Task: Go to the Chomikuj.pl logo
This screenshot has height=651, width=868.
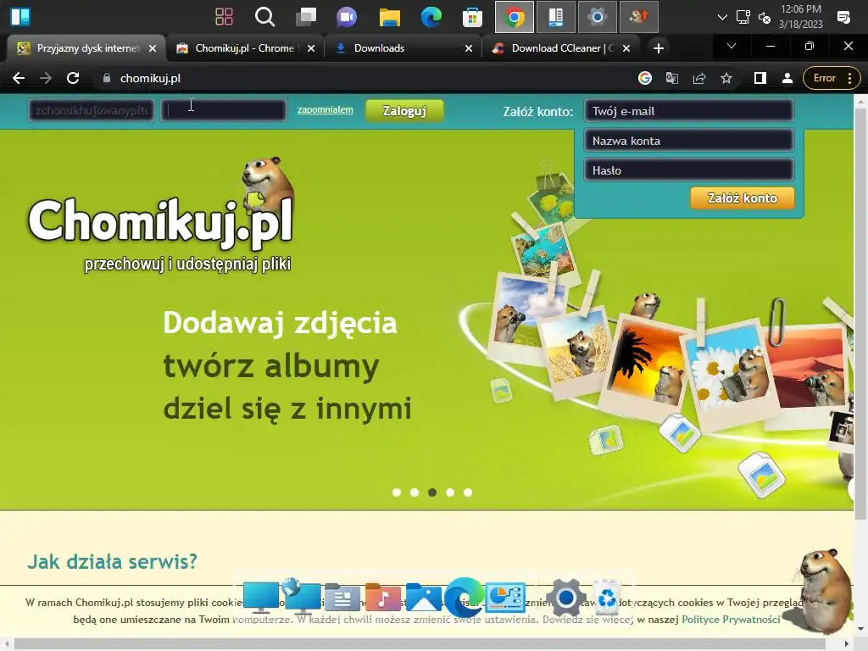Action: [160, 216]
